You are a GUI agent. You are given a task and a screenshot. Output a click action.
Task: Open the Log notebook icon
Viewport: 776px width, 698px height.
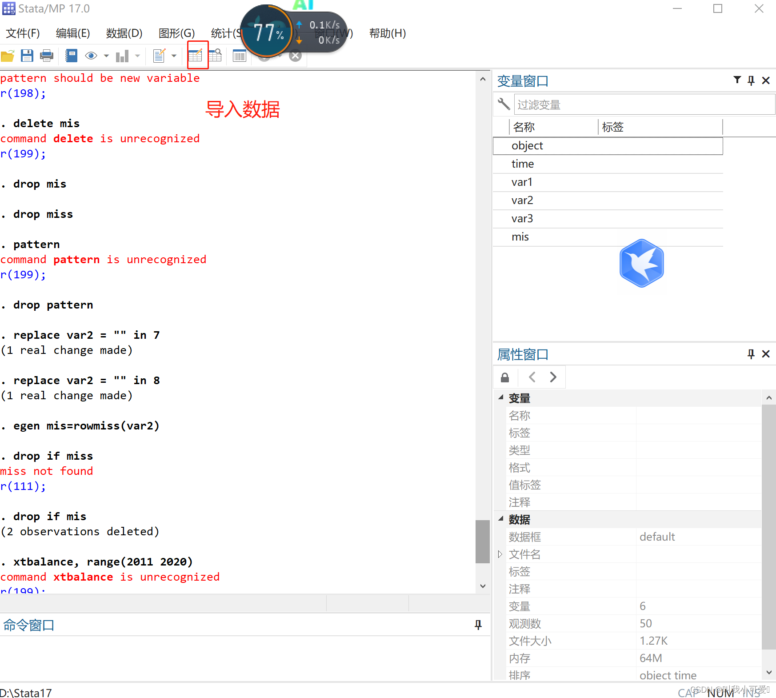tap(72, 56)
